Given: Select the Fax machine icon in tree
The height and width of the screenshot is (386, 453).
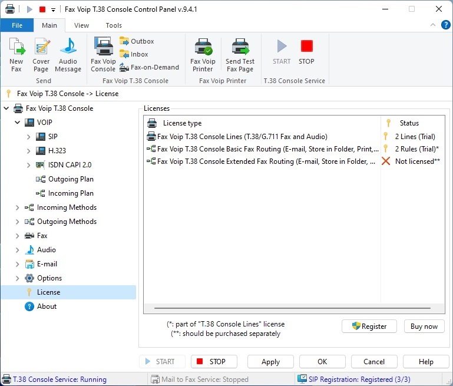Looking at the screenshot, I should click(29, 236).
